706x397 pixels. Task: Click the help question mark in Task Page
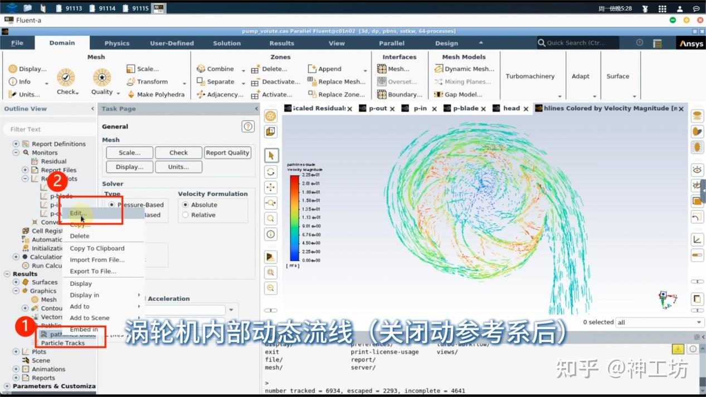[248, 126]
